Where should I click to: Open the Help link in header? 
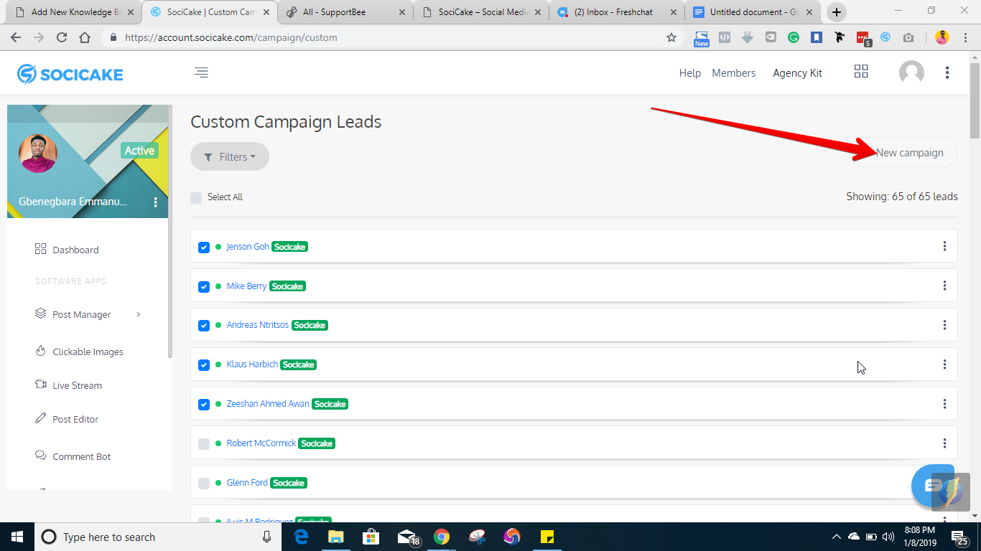690,72
